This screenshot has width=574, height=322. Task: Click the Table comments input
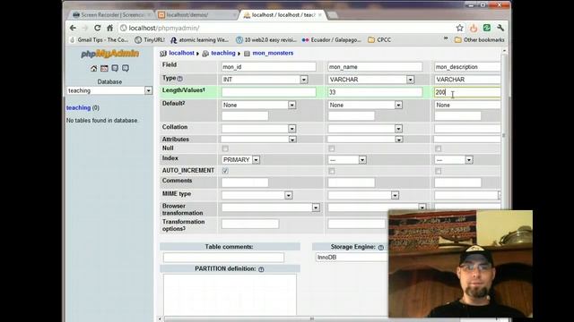tap(223, 258)
